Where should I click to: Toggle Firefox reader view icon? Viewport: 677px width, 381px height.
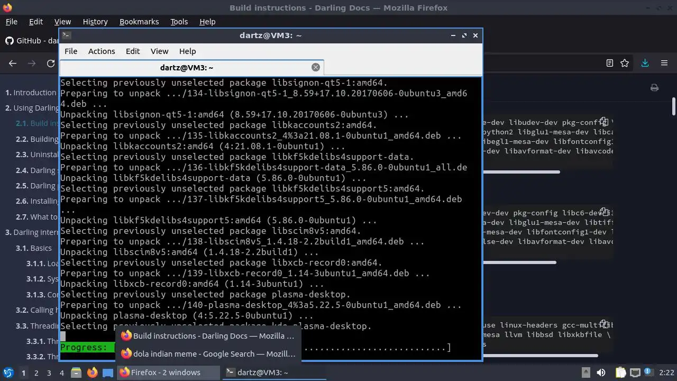pos(609,63)
